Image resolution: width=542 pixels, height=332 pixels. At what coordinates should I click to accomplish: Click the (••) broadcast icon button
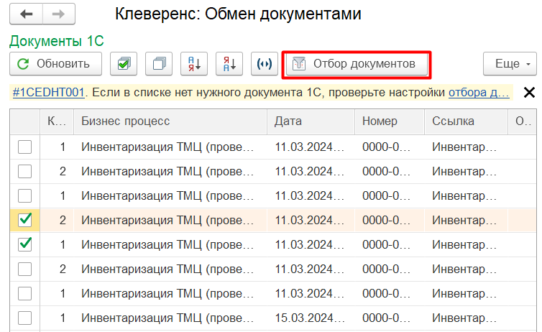pos(265,63)
